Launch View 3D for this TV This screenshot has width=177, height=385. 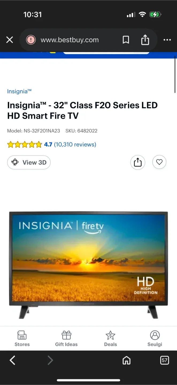coord(29,162)
